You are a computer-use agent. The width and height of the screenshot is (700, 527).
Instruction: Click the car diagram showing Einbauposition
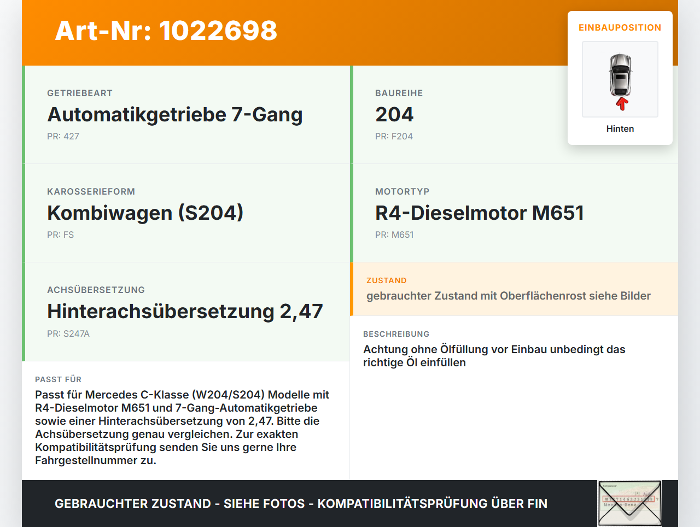[620, 79]
